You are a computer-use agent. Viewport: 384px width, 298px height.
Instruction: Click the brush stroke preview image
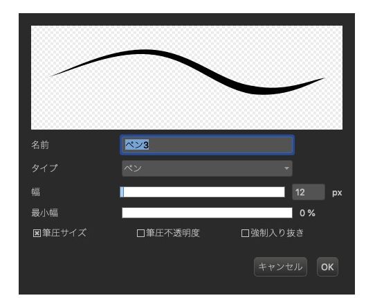(187, 78)
